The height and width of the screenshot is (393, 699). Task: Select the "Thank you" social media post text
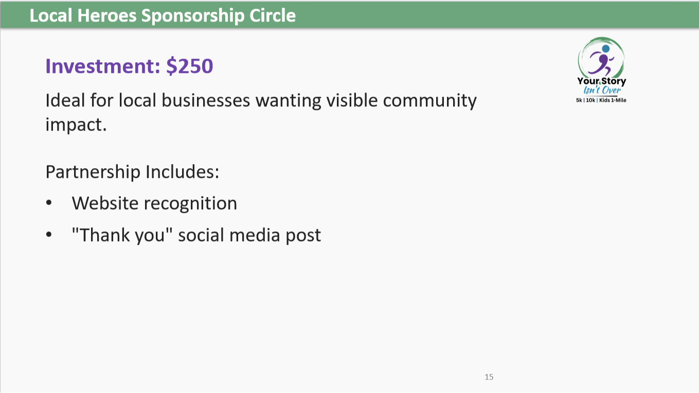(x=196, y=235)
